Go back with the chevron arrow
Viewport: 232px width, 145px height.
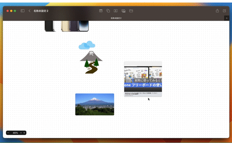tap(29, 11)
